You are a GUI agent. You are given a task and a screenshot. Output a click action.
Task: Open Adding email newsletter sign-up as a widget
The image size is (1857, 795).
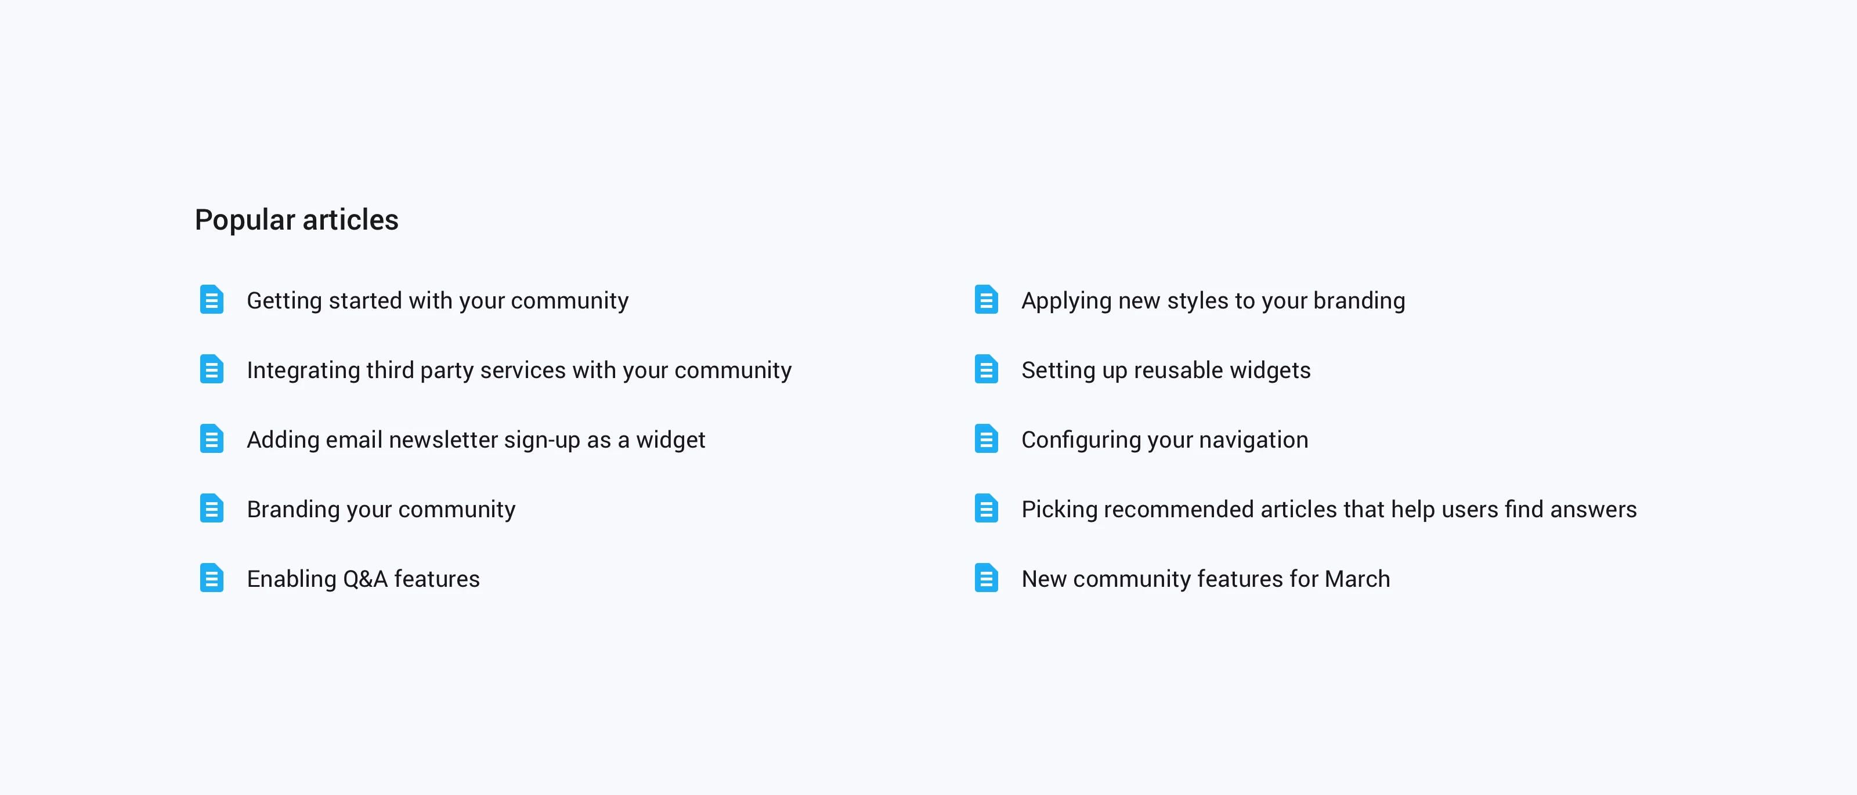tap(476, 440)
